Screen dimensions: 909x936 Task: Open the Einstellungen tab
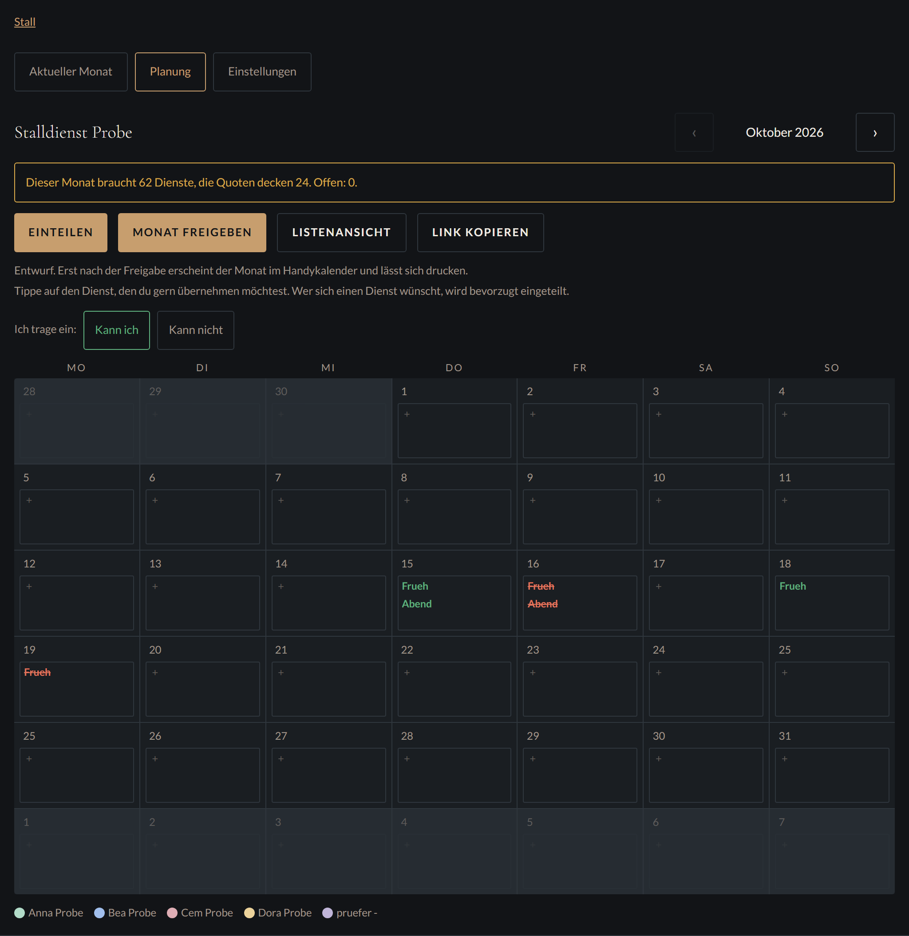click(262, 71)
